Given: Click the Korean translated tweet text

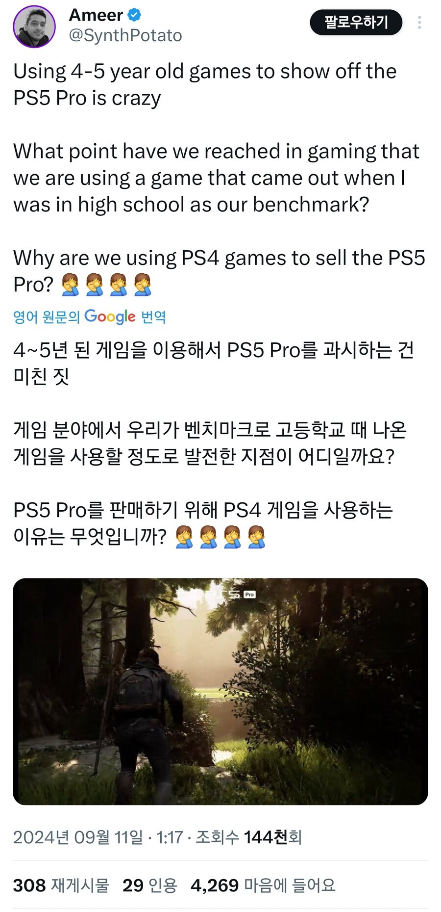Looking at the screenshot, I should pyautogui.click(x=214, y=443).
